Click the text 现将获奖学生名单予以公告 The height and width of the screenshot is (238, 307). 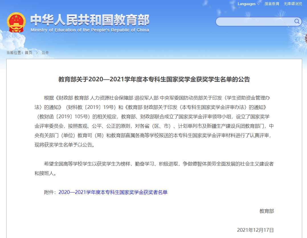click(63, 145)
